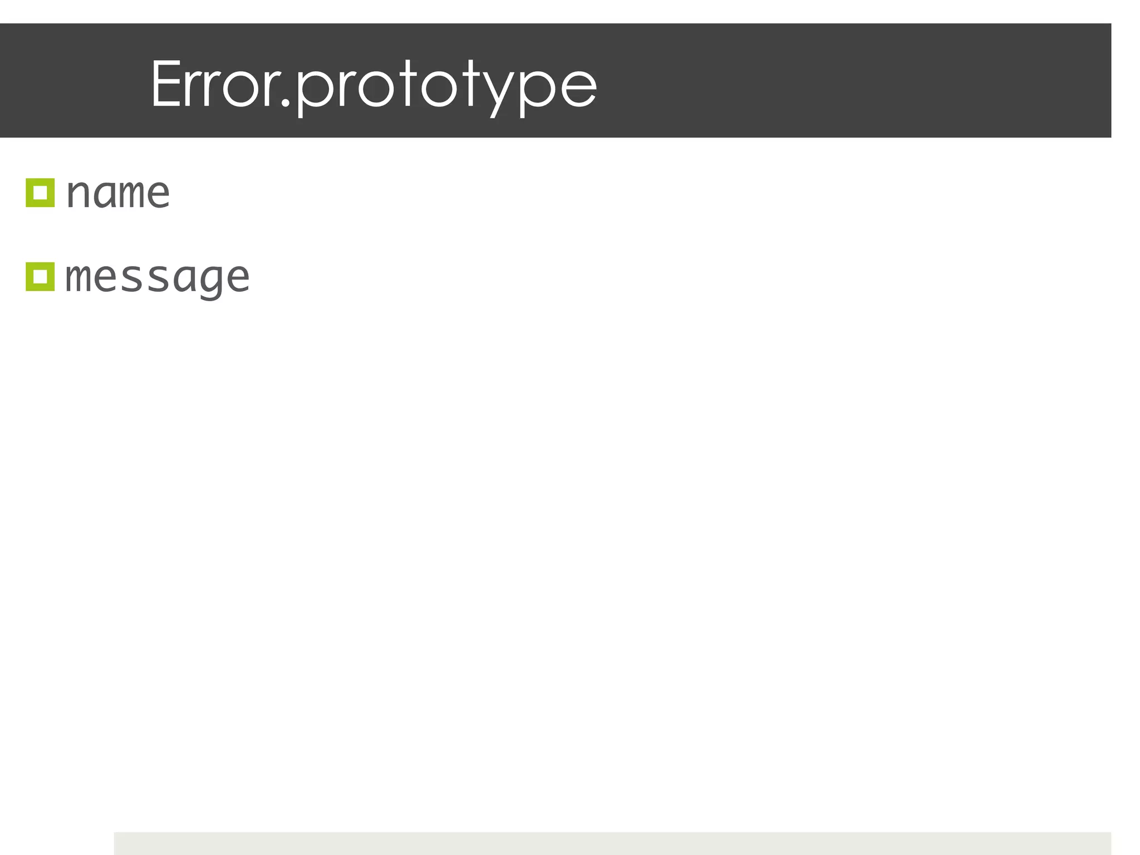Click the dark header bar left of the title
Image resolution: width=1140 pixels, height=855 pixels.
point(72,81)
